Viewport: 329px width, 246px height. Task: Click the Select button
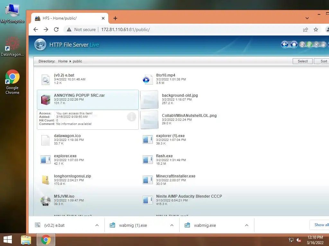(x=303, y=61)
